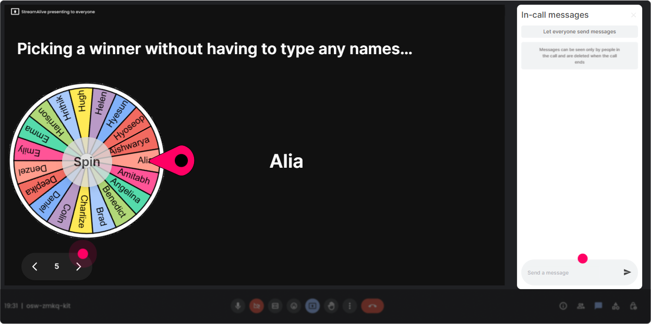This screenshot has width=651, height=324.
Task: Open host controls lock icon
Action: (x=633, y=306)
